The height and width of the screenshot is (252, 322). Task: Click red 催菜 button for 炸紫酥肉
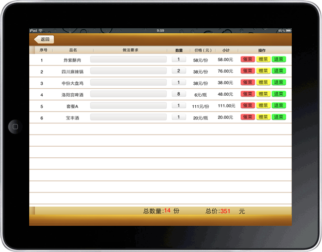[x=248, y=59]
